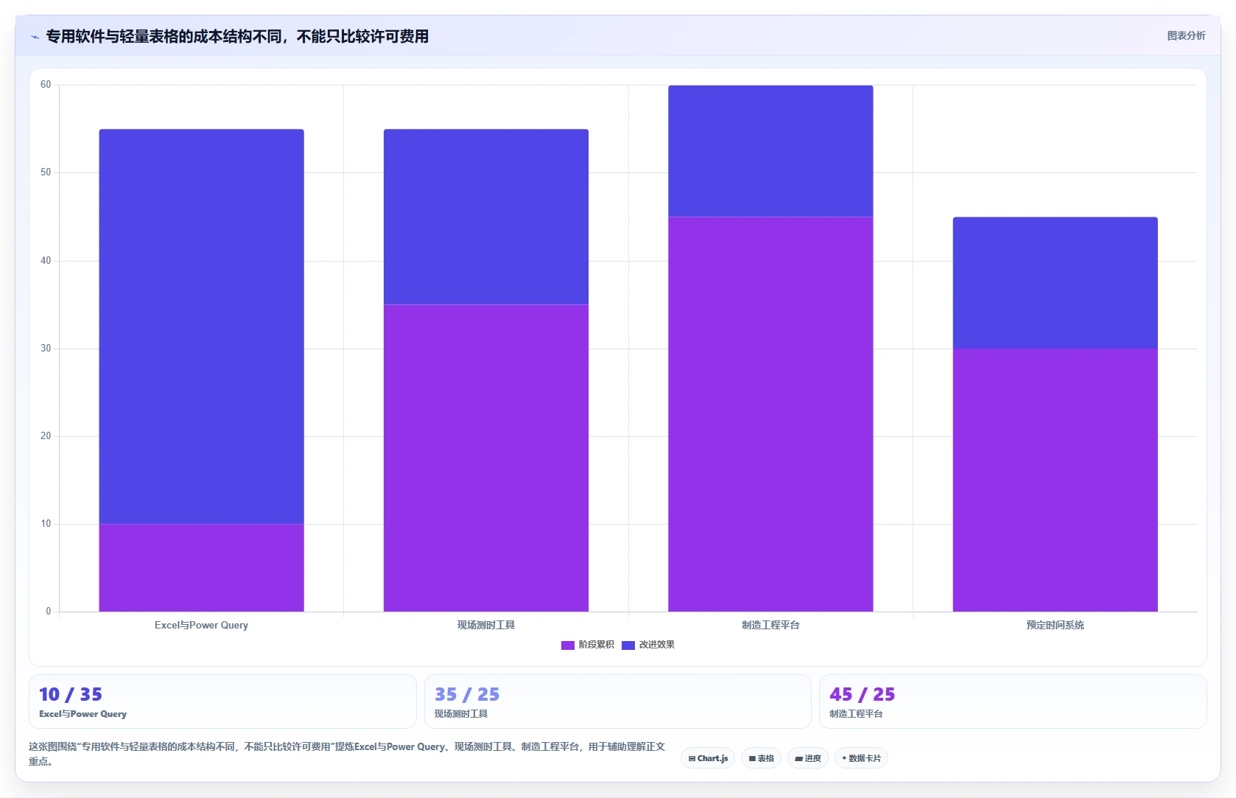This screenshot has height=798, width=1236.
Task: Click the 制造工程平台 axis label
Action: click(x=770, y=625)
